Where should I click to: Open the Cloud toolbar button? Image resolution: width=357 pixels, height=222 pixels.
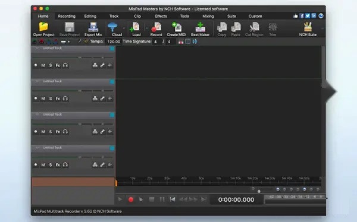coord(115,29)
